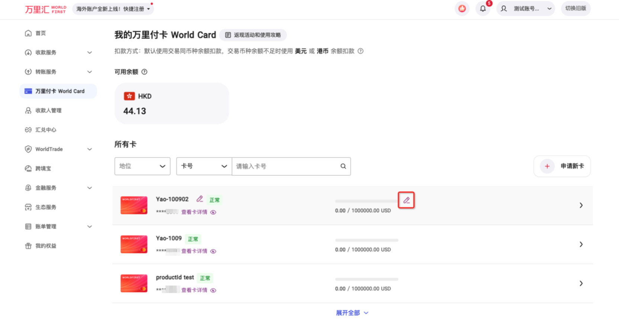
Task: Click 展开全部 to show all cards
Action: 352,313
